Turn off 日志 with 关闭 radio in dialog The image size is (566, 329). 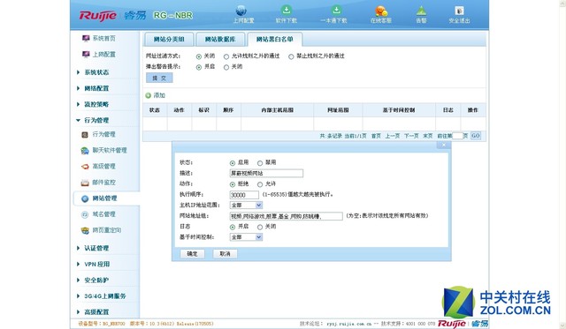point(259,228)
